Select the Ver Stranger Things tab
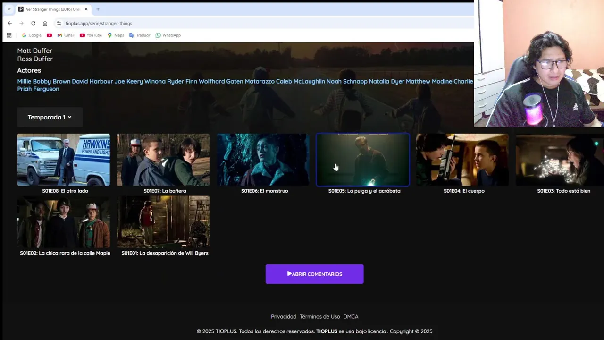 point(53,9)
